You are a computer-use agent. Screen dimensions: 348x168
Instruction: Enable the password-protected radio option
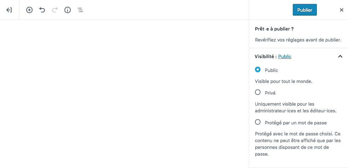click(258, 122)
